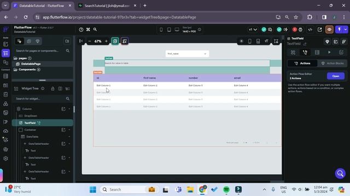Open the App State storage icon in the sidebar

click(x=5, y=94)
